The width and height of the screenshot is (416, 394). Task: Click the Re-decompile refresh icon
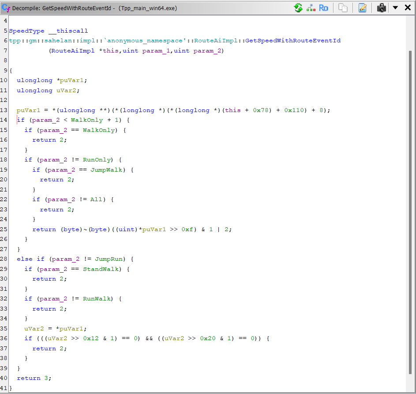(299, 8)
